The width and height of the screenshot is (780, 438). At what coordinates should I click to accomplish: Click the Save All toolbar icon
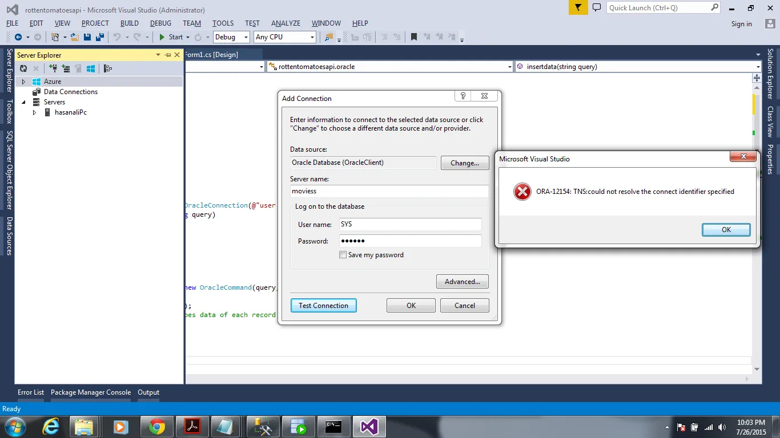[99, 37]
